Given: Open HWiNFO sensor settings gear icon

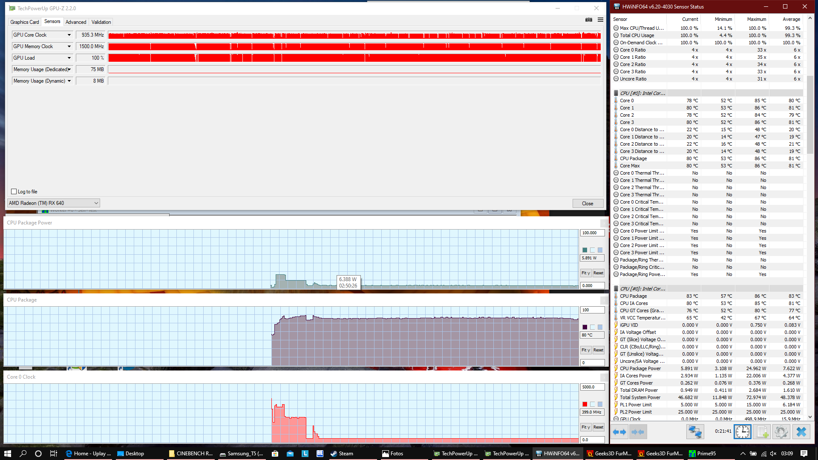Looking at the screenshot, I should [781, 432].
